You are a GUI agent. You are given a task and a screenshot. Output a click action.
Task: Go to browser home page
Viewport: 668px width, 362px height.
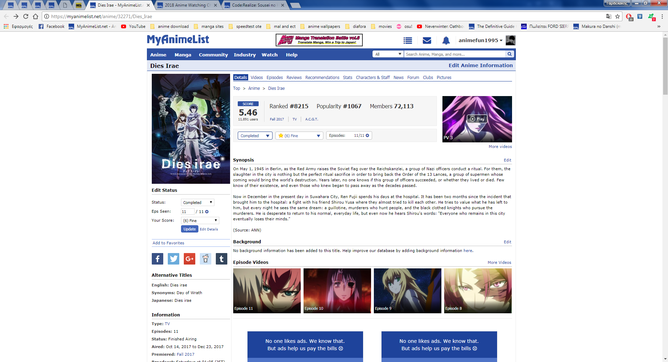coord(36,16)
